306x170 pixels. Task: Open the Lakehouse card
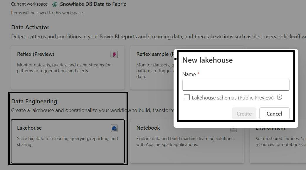click(x=68, y=141)
